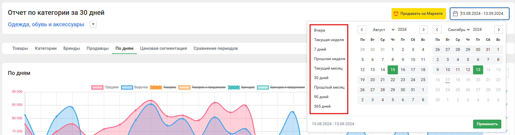Viewport: 515px width, 135px height.
Task: Toggle the Продажи legend series
Action: tap(105, 87)
